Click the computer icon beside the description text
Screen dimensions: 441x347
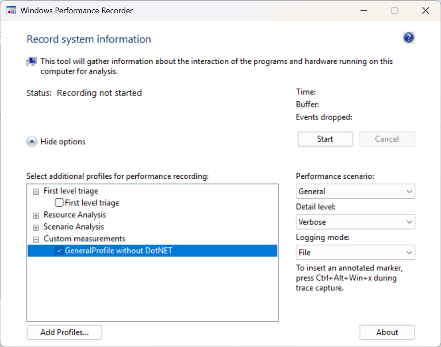(x=32, y=62)
